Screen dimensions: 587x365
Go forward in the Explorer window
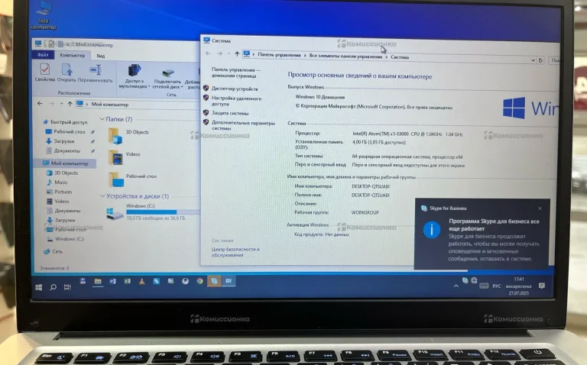click(x=52, y=104)
